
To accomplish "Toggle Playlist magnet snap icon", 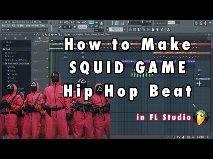I will tap(38, 35).
